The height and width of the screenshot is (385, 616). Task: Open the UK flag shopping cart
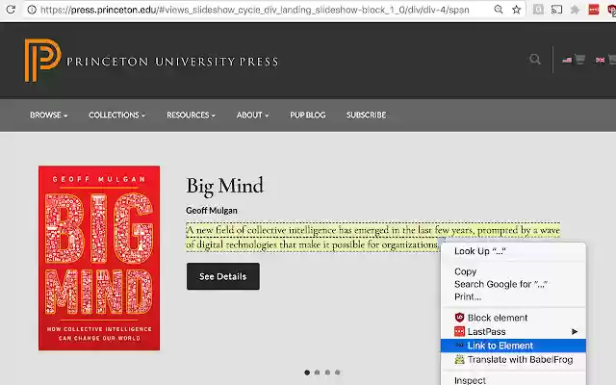tap(605, 60)
